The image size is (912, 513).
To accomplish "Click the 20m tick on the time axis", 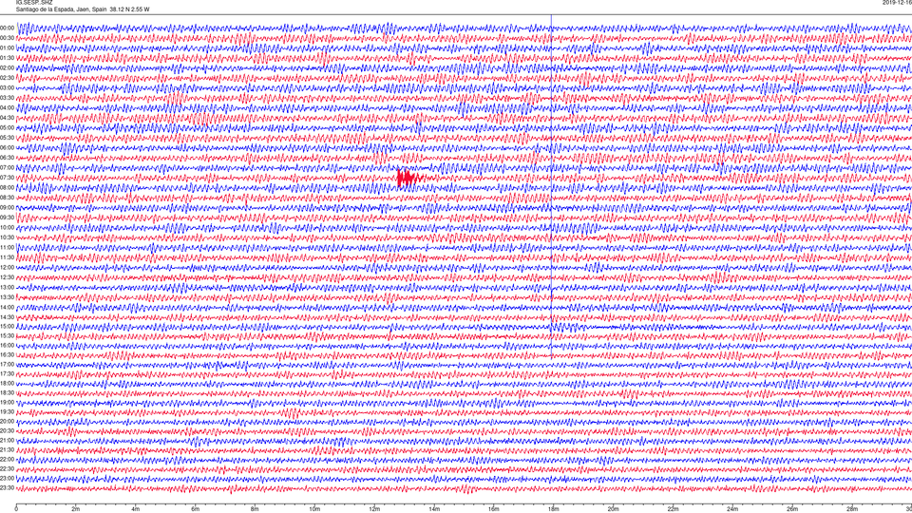I will [x=613, y=509].
